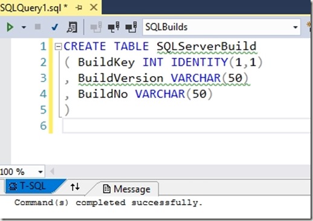
Task: Click line number 5 in the margin
Action: click(x=43, y=110)
